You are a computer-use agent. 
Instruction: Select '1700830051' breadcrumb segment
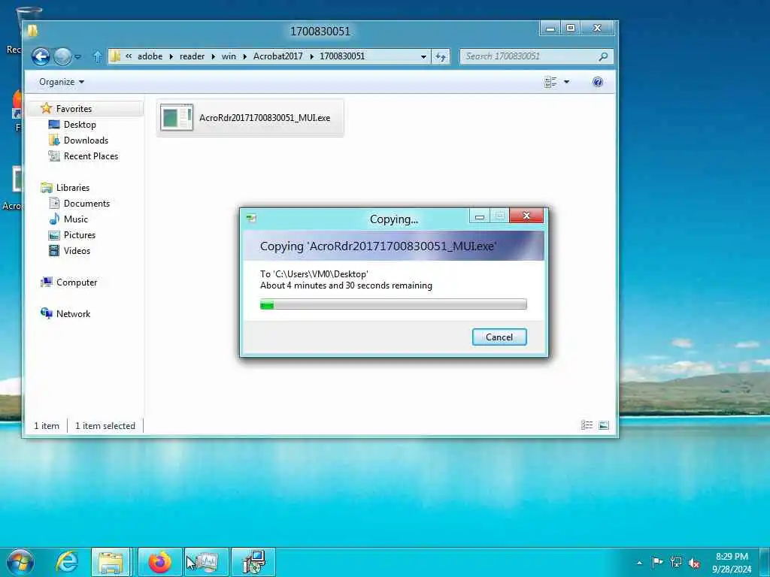pyautogui.click(x=342, y=56)
